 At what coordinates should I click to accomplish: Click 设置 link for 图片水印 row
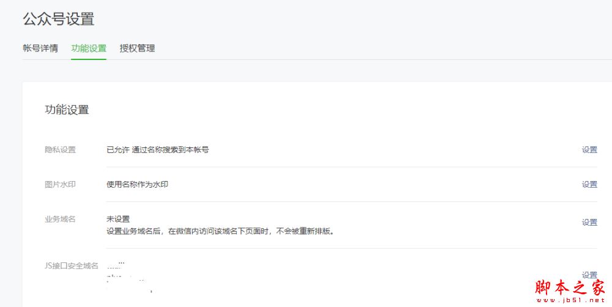coord(589,185)
